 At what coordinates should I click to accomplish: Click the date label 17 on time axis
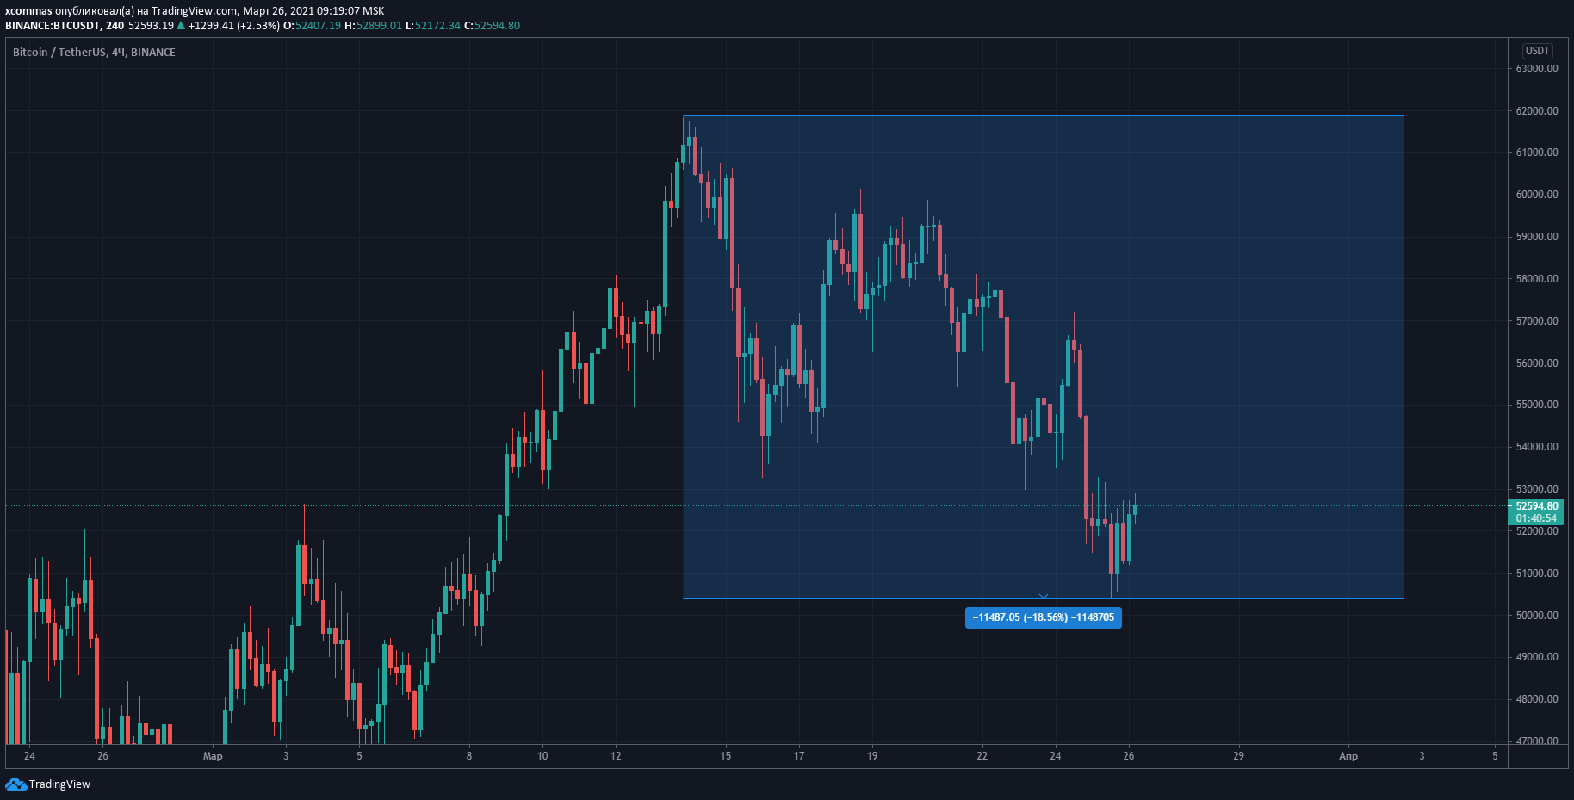[x=799, y=756]
